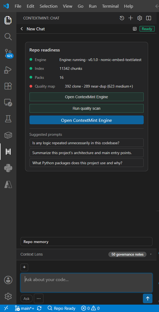Send the message with arrow button
The image size is (159, 312).
[148, 299]
